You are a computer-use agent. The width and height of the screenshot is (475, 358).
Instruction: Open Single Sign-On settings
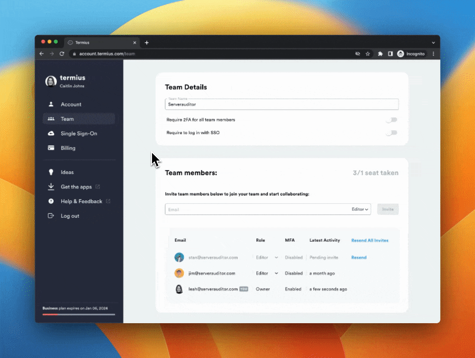coord(79,133)
